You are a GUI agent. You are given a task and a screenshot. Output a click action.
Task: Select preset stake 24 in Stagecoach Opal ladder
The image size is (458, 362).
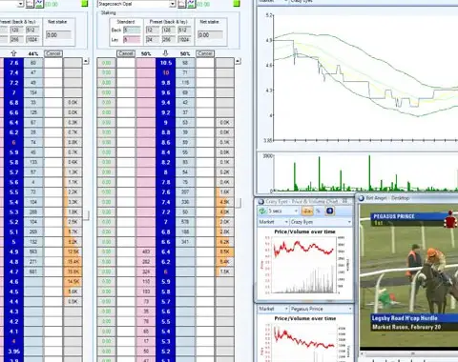(x=153, y=40)
